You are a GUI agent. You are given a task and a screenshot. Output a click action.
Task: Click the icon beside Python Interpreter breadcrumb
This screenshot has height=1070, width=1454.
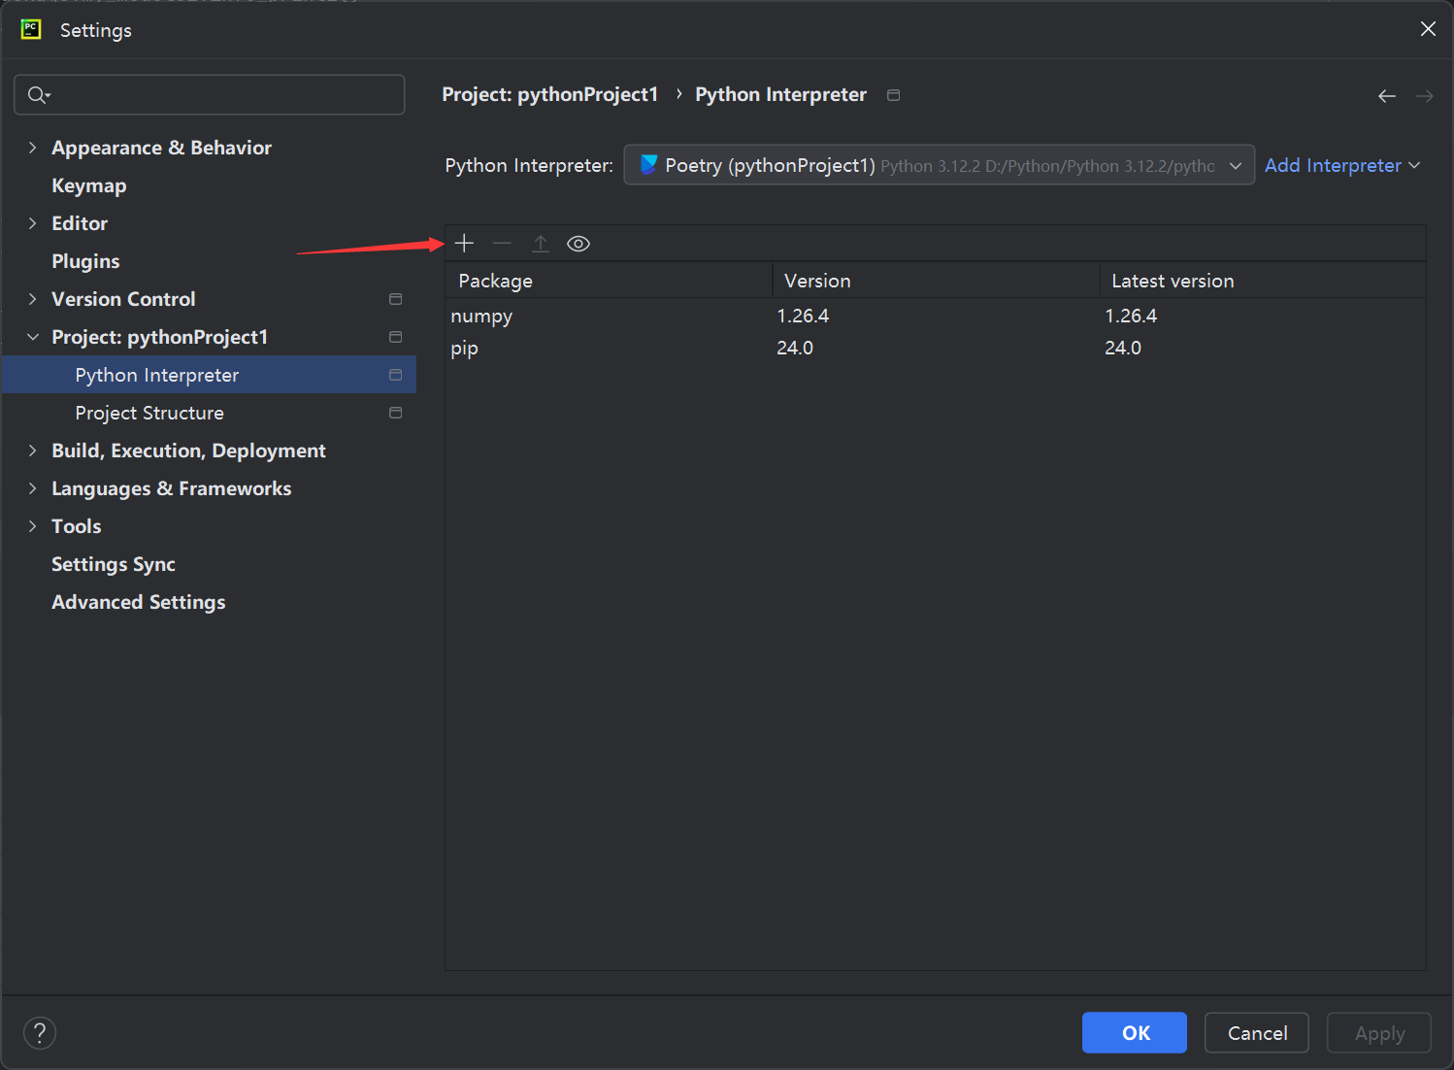click(x=893, y=95)
